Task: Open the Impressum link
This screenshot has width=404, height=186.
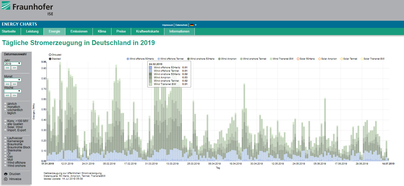Action: [x=168, y=25]
